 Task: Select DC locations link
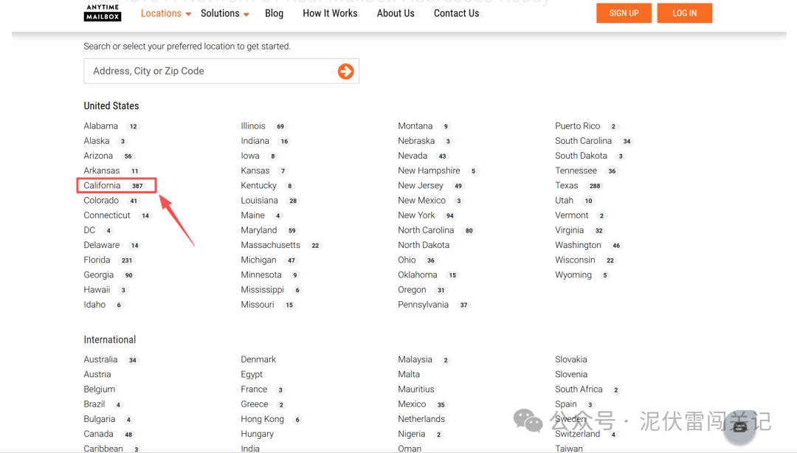89,230
